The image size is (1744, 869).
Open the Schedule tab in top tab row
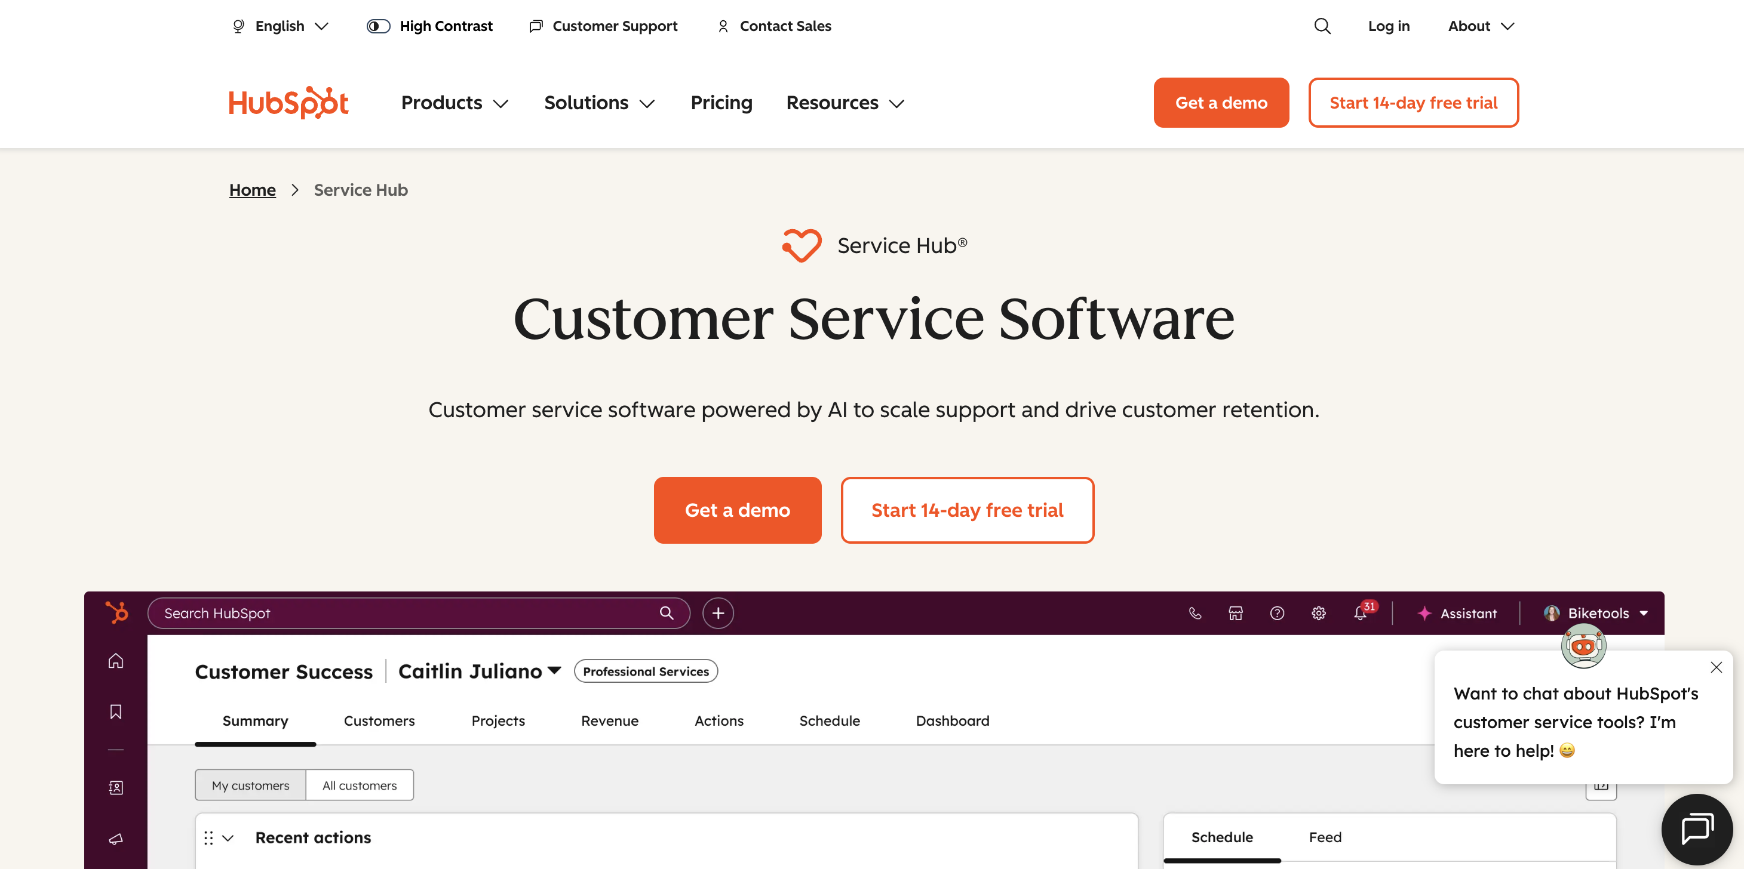point(830,721)
